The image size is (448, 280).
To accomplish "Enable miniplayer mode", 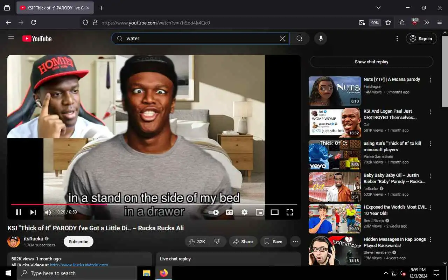I will (x=260, y=212).
